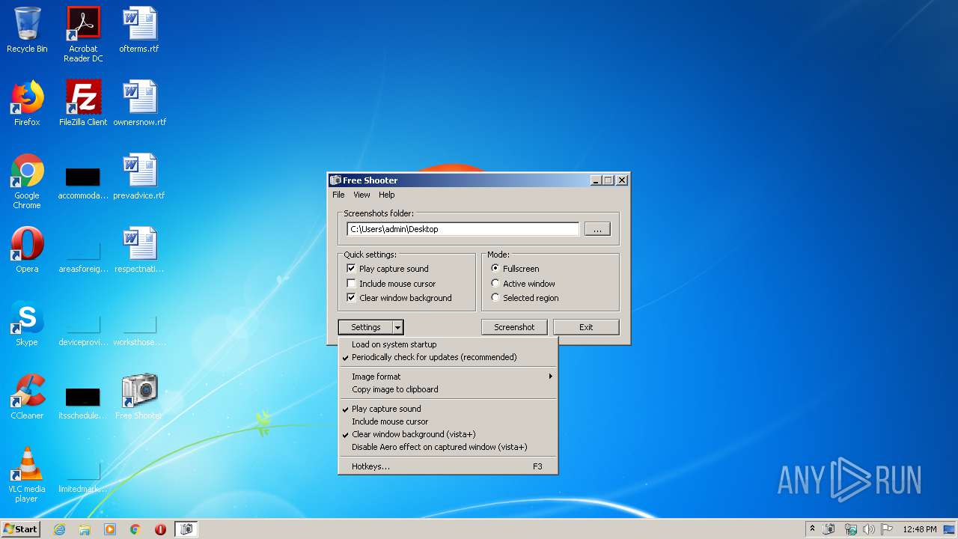Select the prevadvice.rtf desktop file

pyautogui.click(x=139, y=177)
